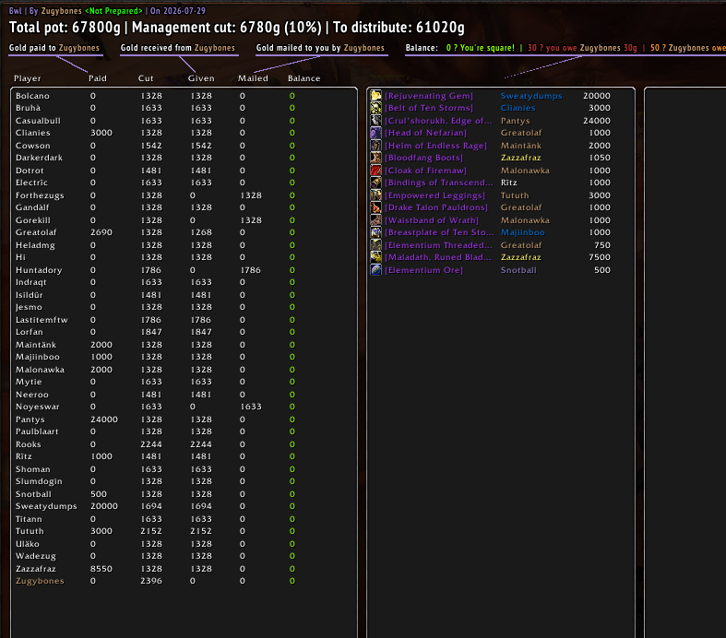
Task: Click the "0 ? You're square!" balance legend
Action: 480,48
